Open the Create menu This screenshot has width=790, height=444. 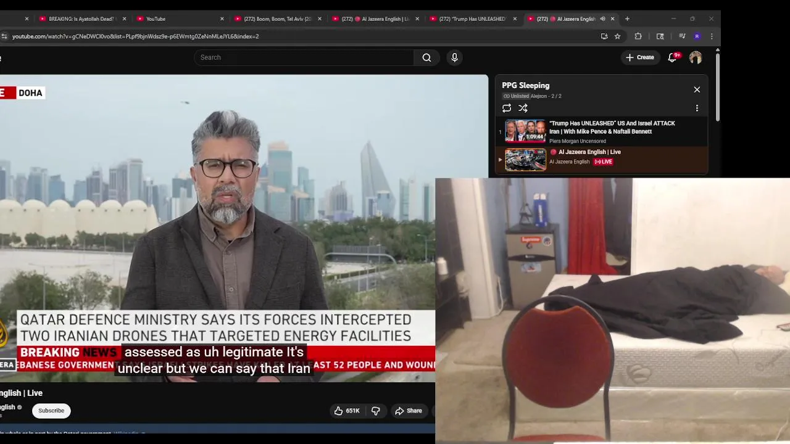(639, 57)
